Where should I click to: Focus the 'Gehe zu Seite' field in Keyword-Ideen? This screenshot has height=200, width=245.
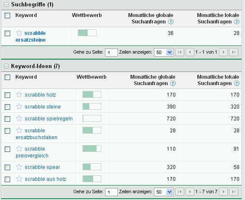tap(111, 192)
